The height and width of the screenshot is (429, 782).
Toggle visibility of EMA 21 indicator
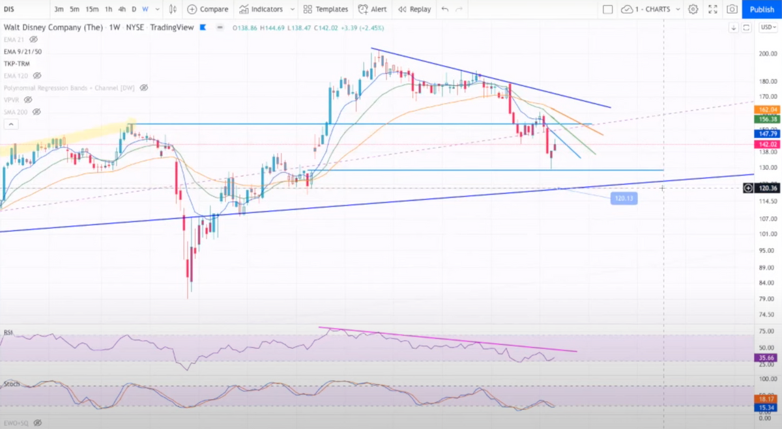(x=34, y=40)
